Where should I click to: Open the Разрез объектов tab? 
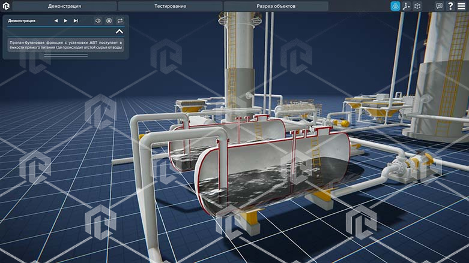pos(276,6)
